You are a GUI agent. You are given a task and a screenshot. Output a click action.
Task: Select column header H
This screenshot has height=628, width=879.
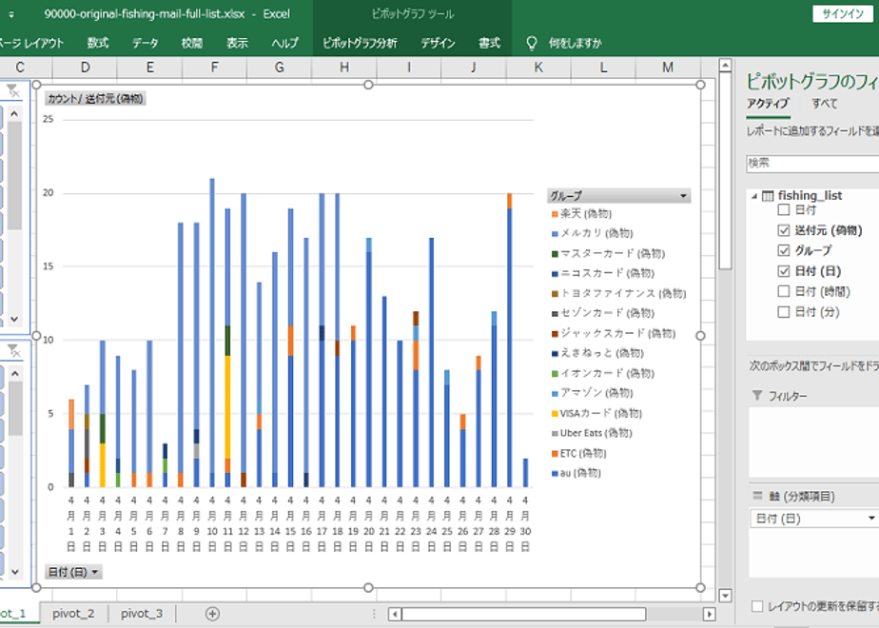[344, 68]
